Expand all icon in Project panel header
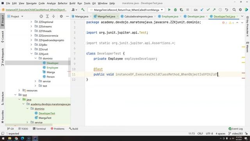Screen dimensions: 250x141 click(x=47, y=16)
